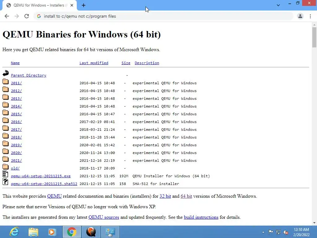The height and width of the screenshot is (238, 317).
Task: Close the QEMU for Windows tab
Action: [72, 5]
